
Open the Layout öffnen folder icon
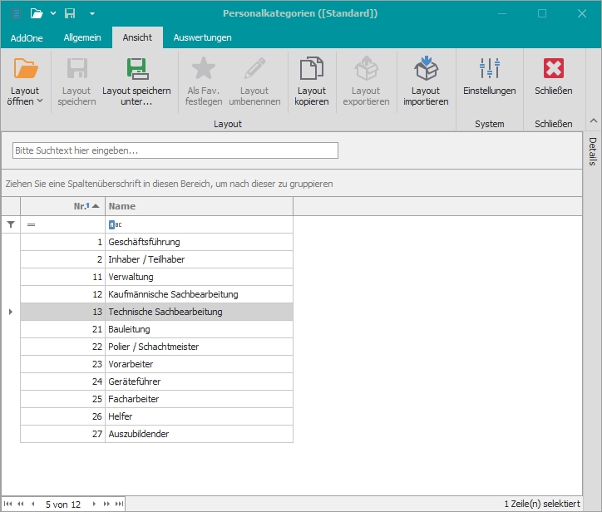tap(26, 70)
